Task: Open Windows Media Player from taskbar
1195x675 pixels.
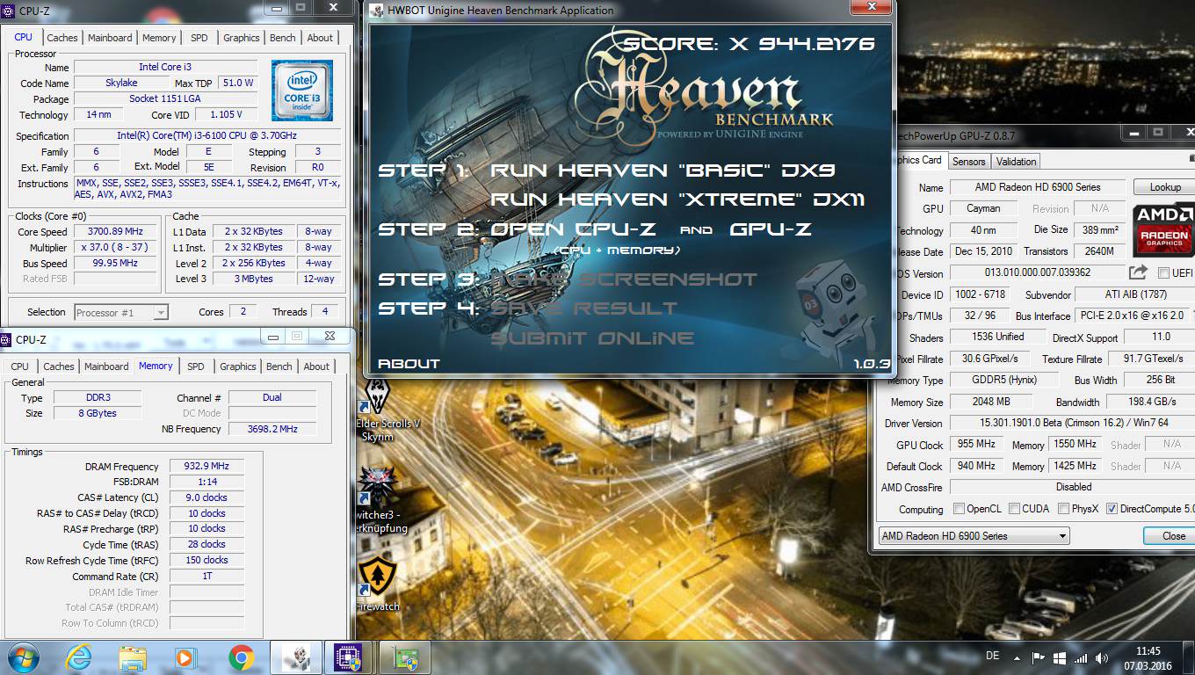Action: (x=185, y=657)
